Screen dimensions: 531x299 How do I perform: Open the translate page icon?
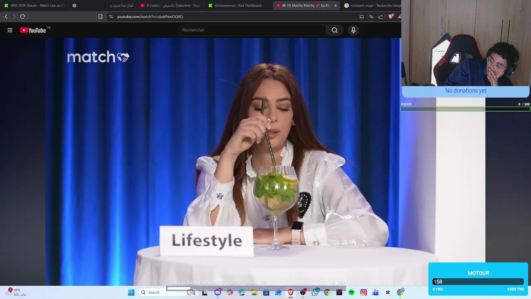pos(371,17)
